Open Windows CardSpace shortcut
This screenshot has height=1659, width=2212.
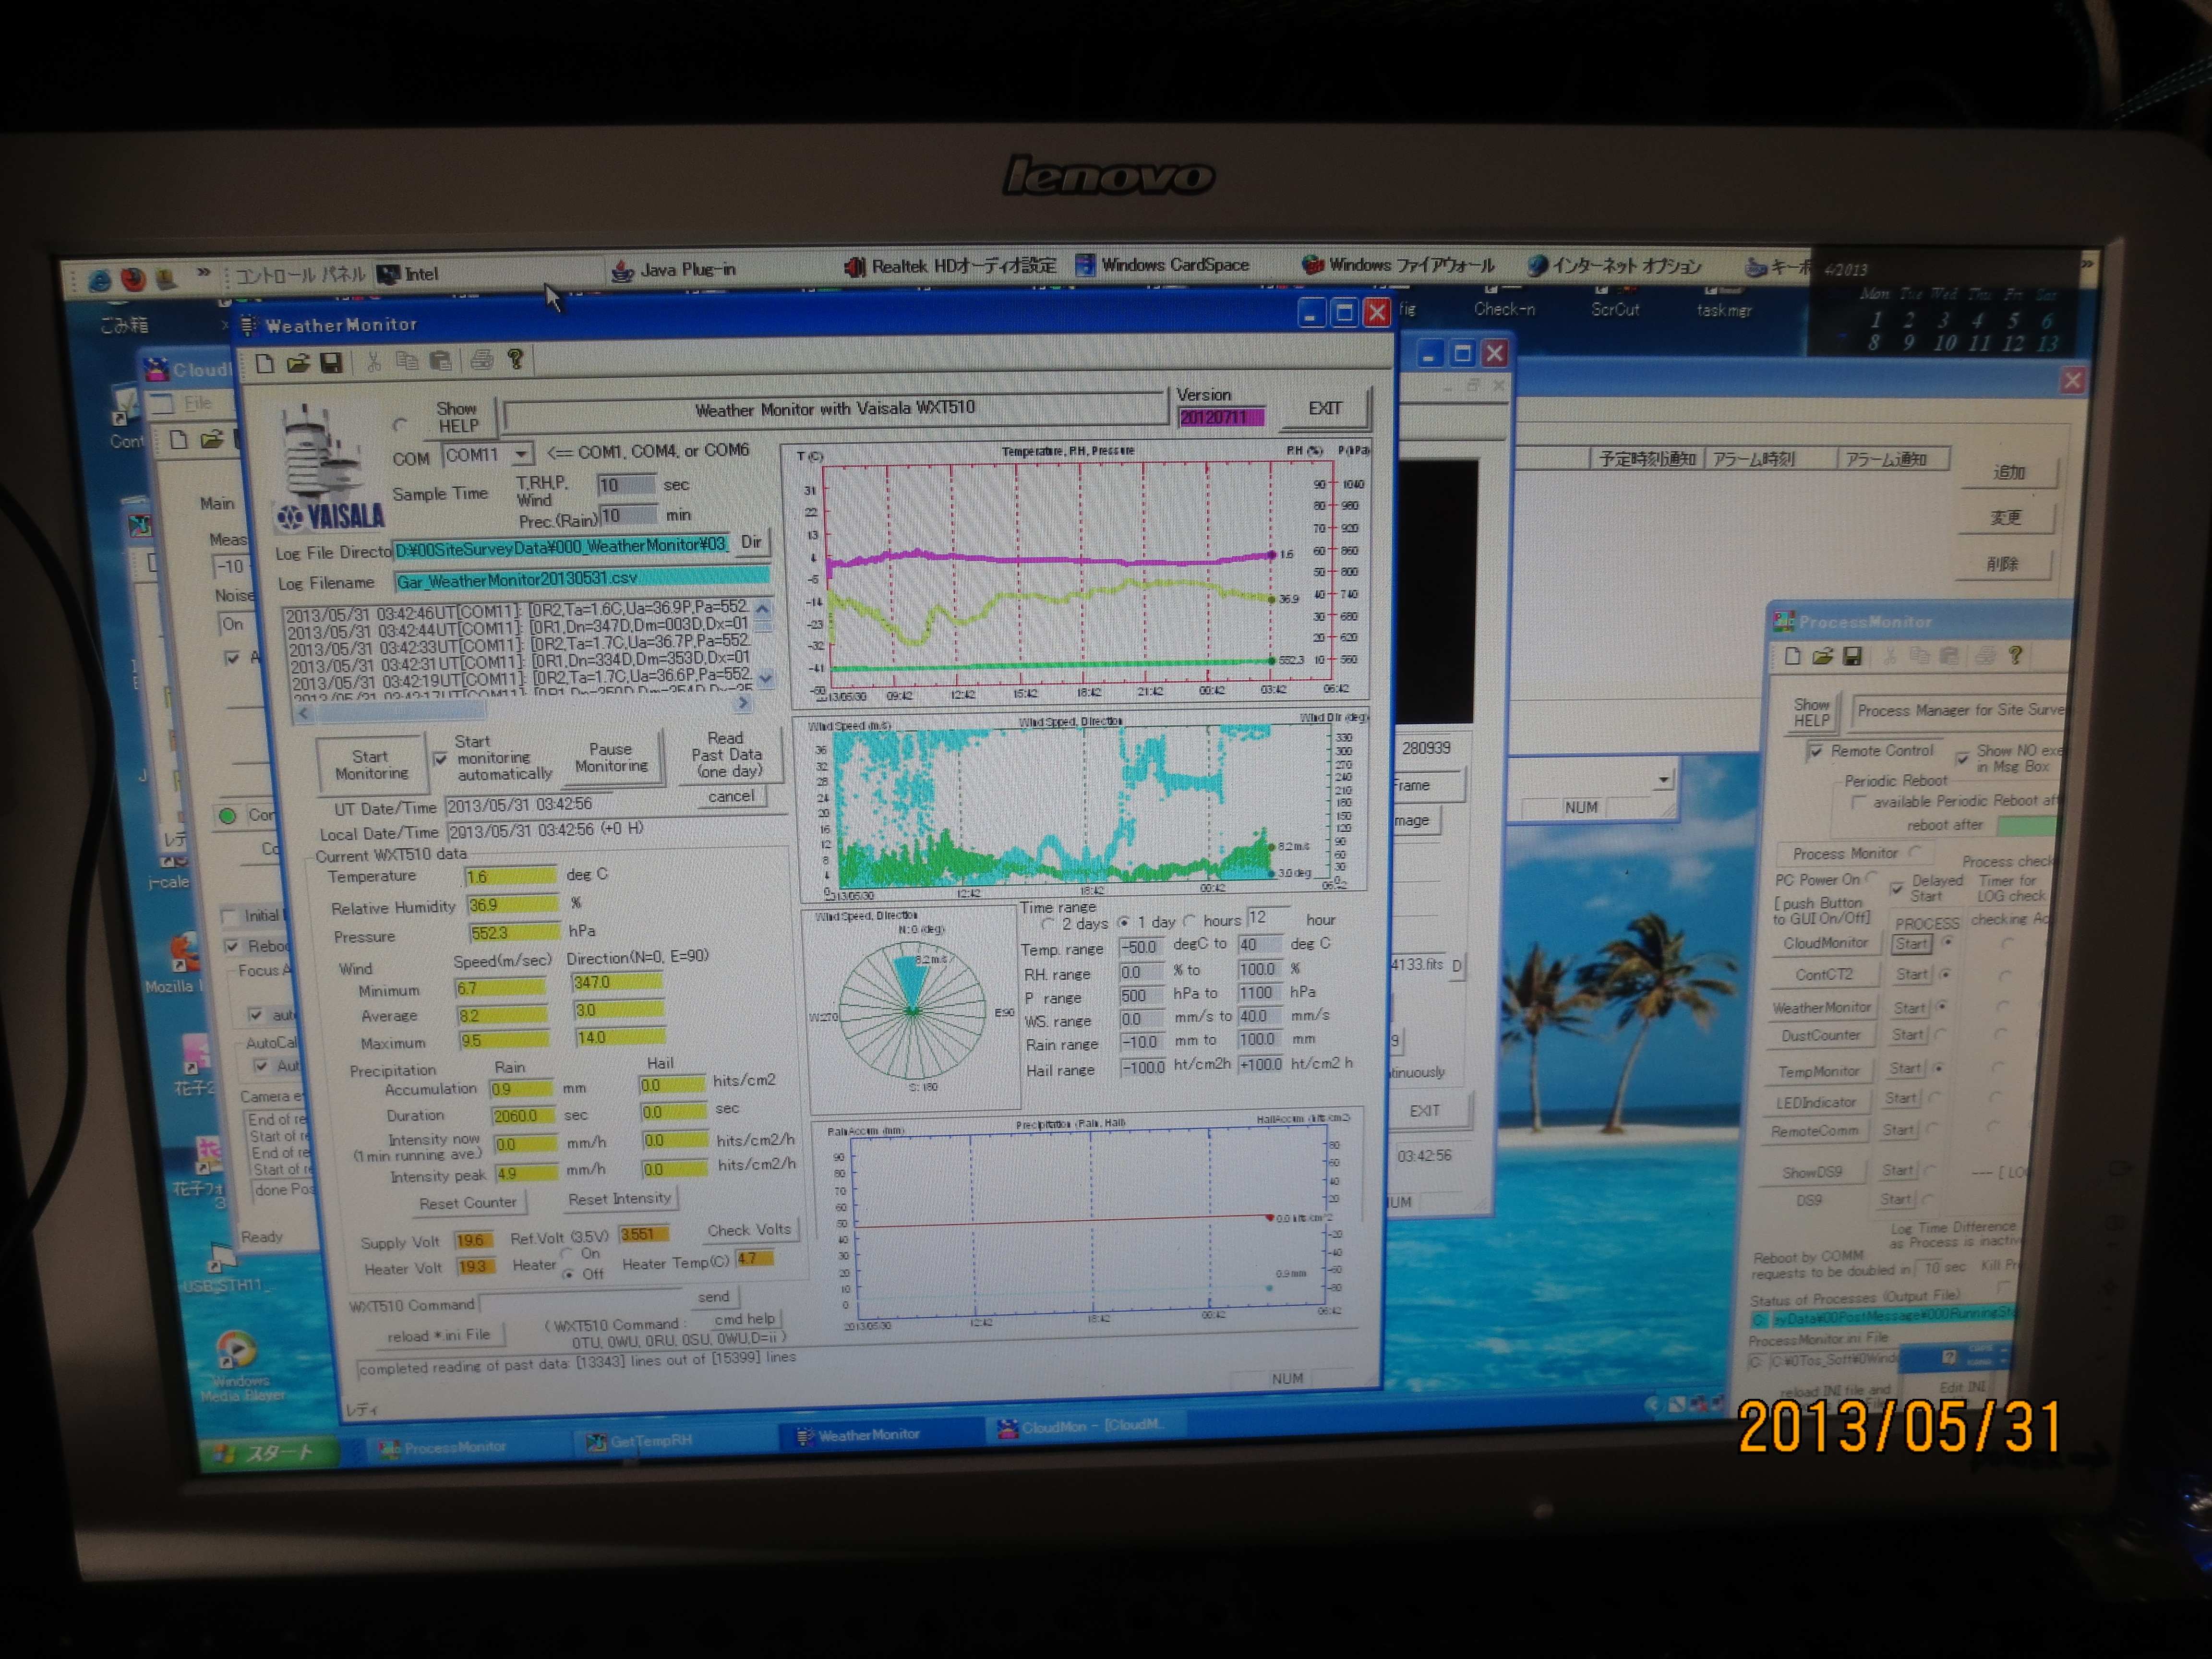(x=1162, y=265)
